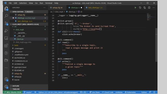
Task: Open the timeline history icon in editor toolbar
Action: click(x=140, y=8)
